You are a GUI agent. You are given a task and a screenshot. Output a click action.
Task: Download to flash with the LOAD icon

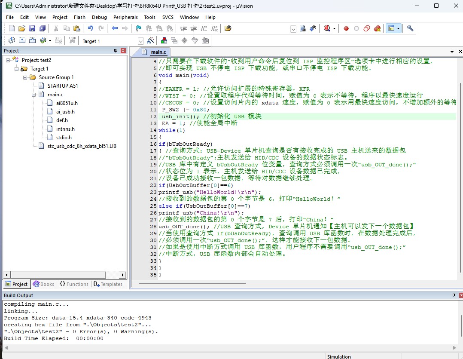[72, 40]
